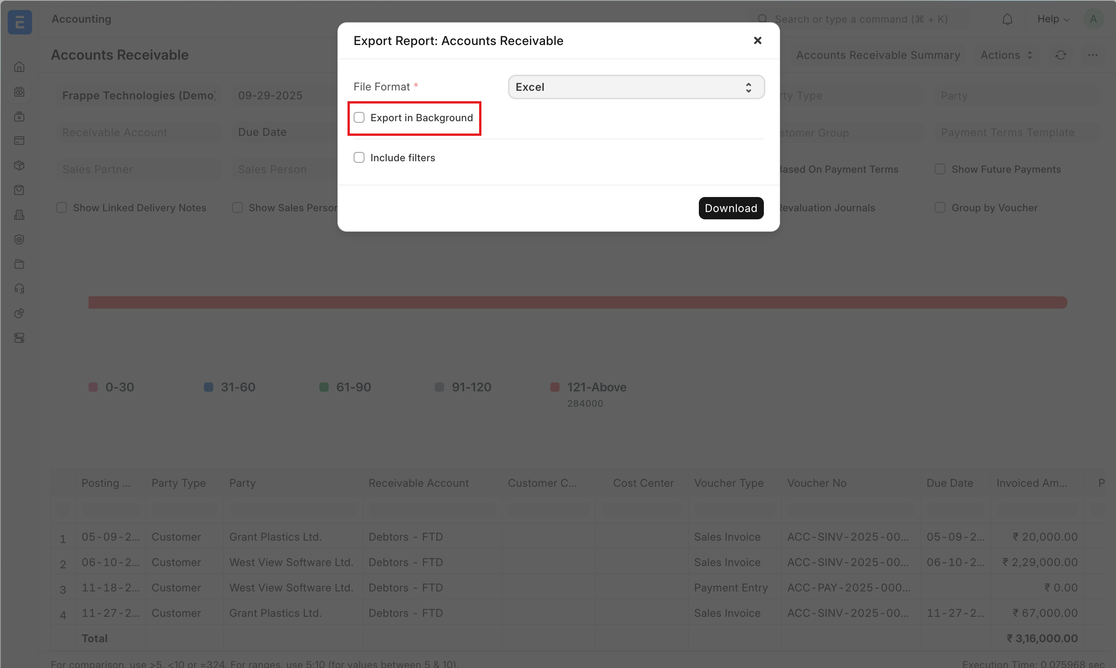Open the shield quality icon in sidebar
Image resolution: width=1116 pixels, height=668 pixels.
(x=19, y=239)
